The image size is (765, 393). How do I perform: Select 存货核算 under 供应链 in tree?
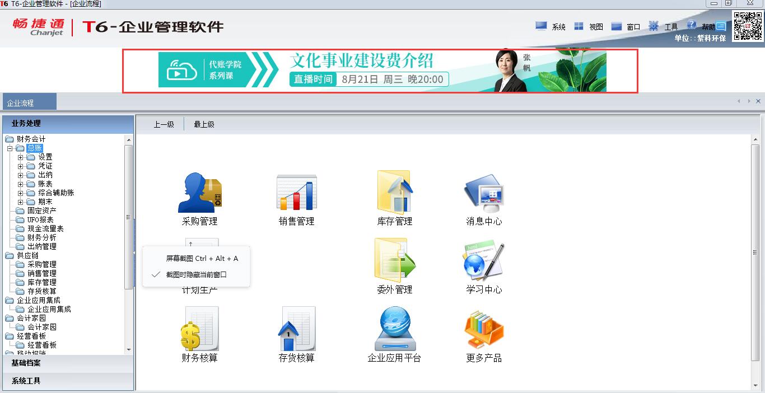(42, 292)
